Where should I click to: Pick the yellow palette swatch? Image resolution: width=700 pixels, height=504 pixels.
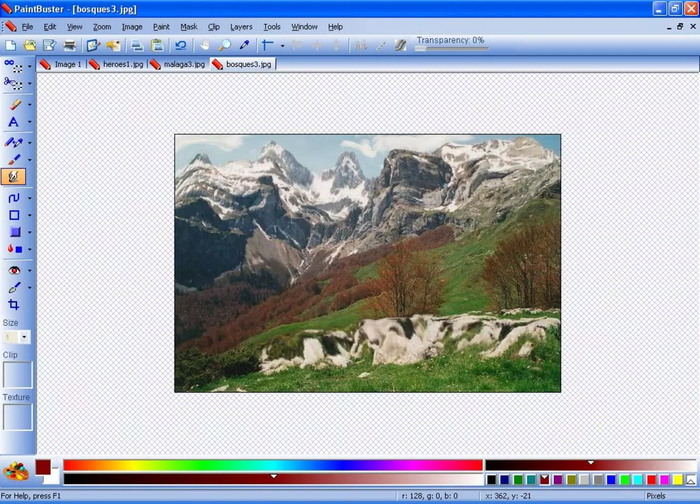coord(678,479)
